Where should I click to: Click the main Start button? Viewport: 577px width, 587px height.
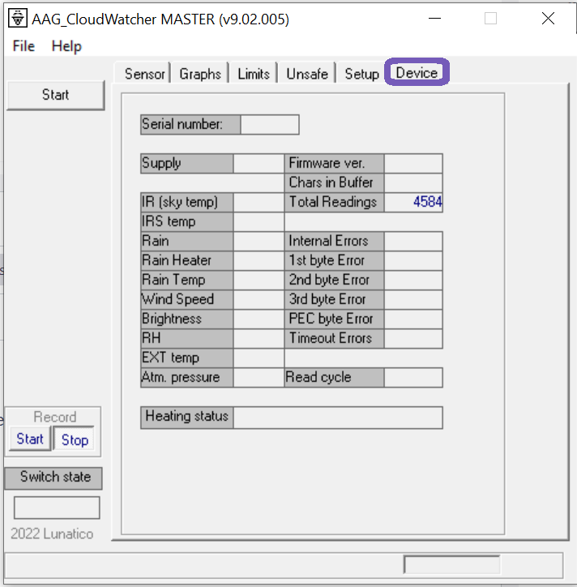[55, 95]
